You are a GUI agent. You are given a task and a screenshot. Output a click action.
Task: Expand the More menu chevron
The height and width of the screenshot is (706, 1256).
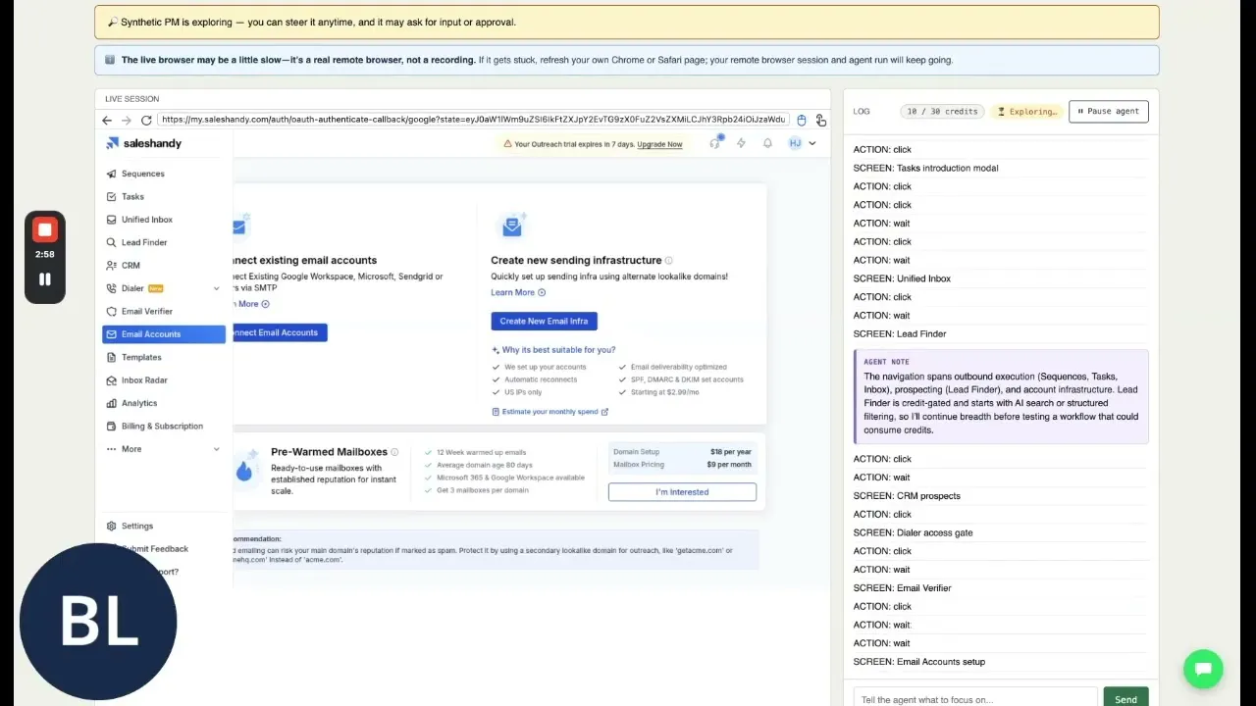click(x=217, y=449)
